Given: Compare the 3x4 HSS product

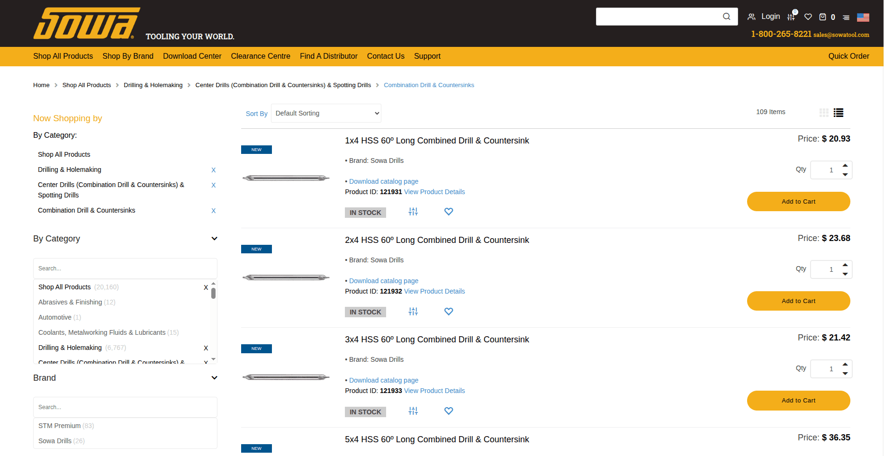Looking at the screenshot, I should click(413, 411).
